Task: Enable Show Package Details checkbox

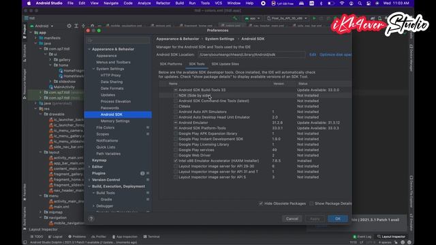Action: click(x=311, y=203)
